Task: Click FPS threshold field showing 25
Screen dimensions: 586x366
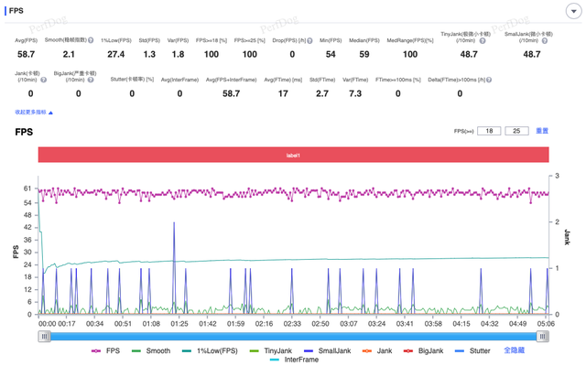Action: click(517, 131)
